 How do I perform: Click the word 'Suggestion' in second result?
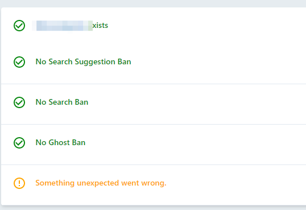point(95,62)
